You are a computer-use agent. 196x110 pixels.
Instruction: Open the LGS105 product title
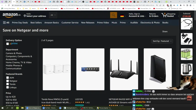pos(79,99)
